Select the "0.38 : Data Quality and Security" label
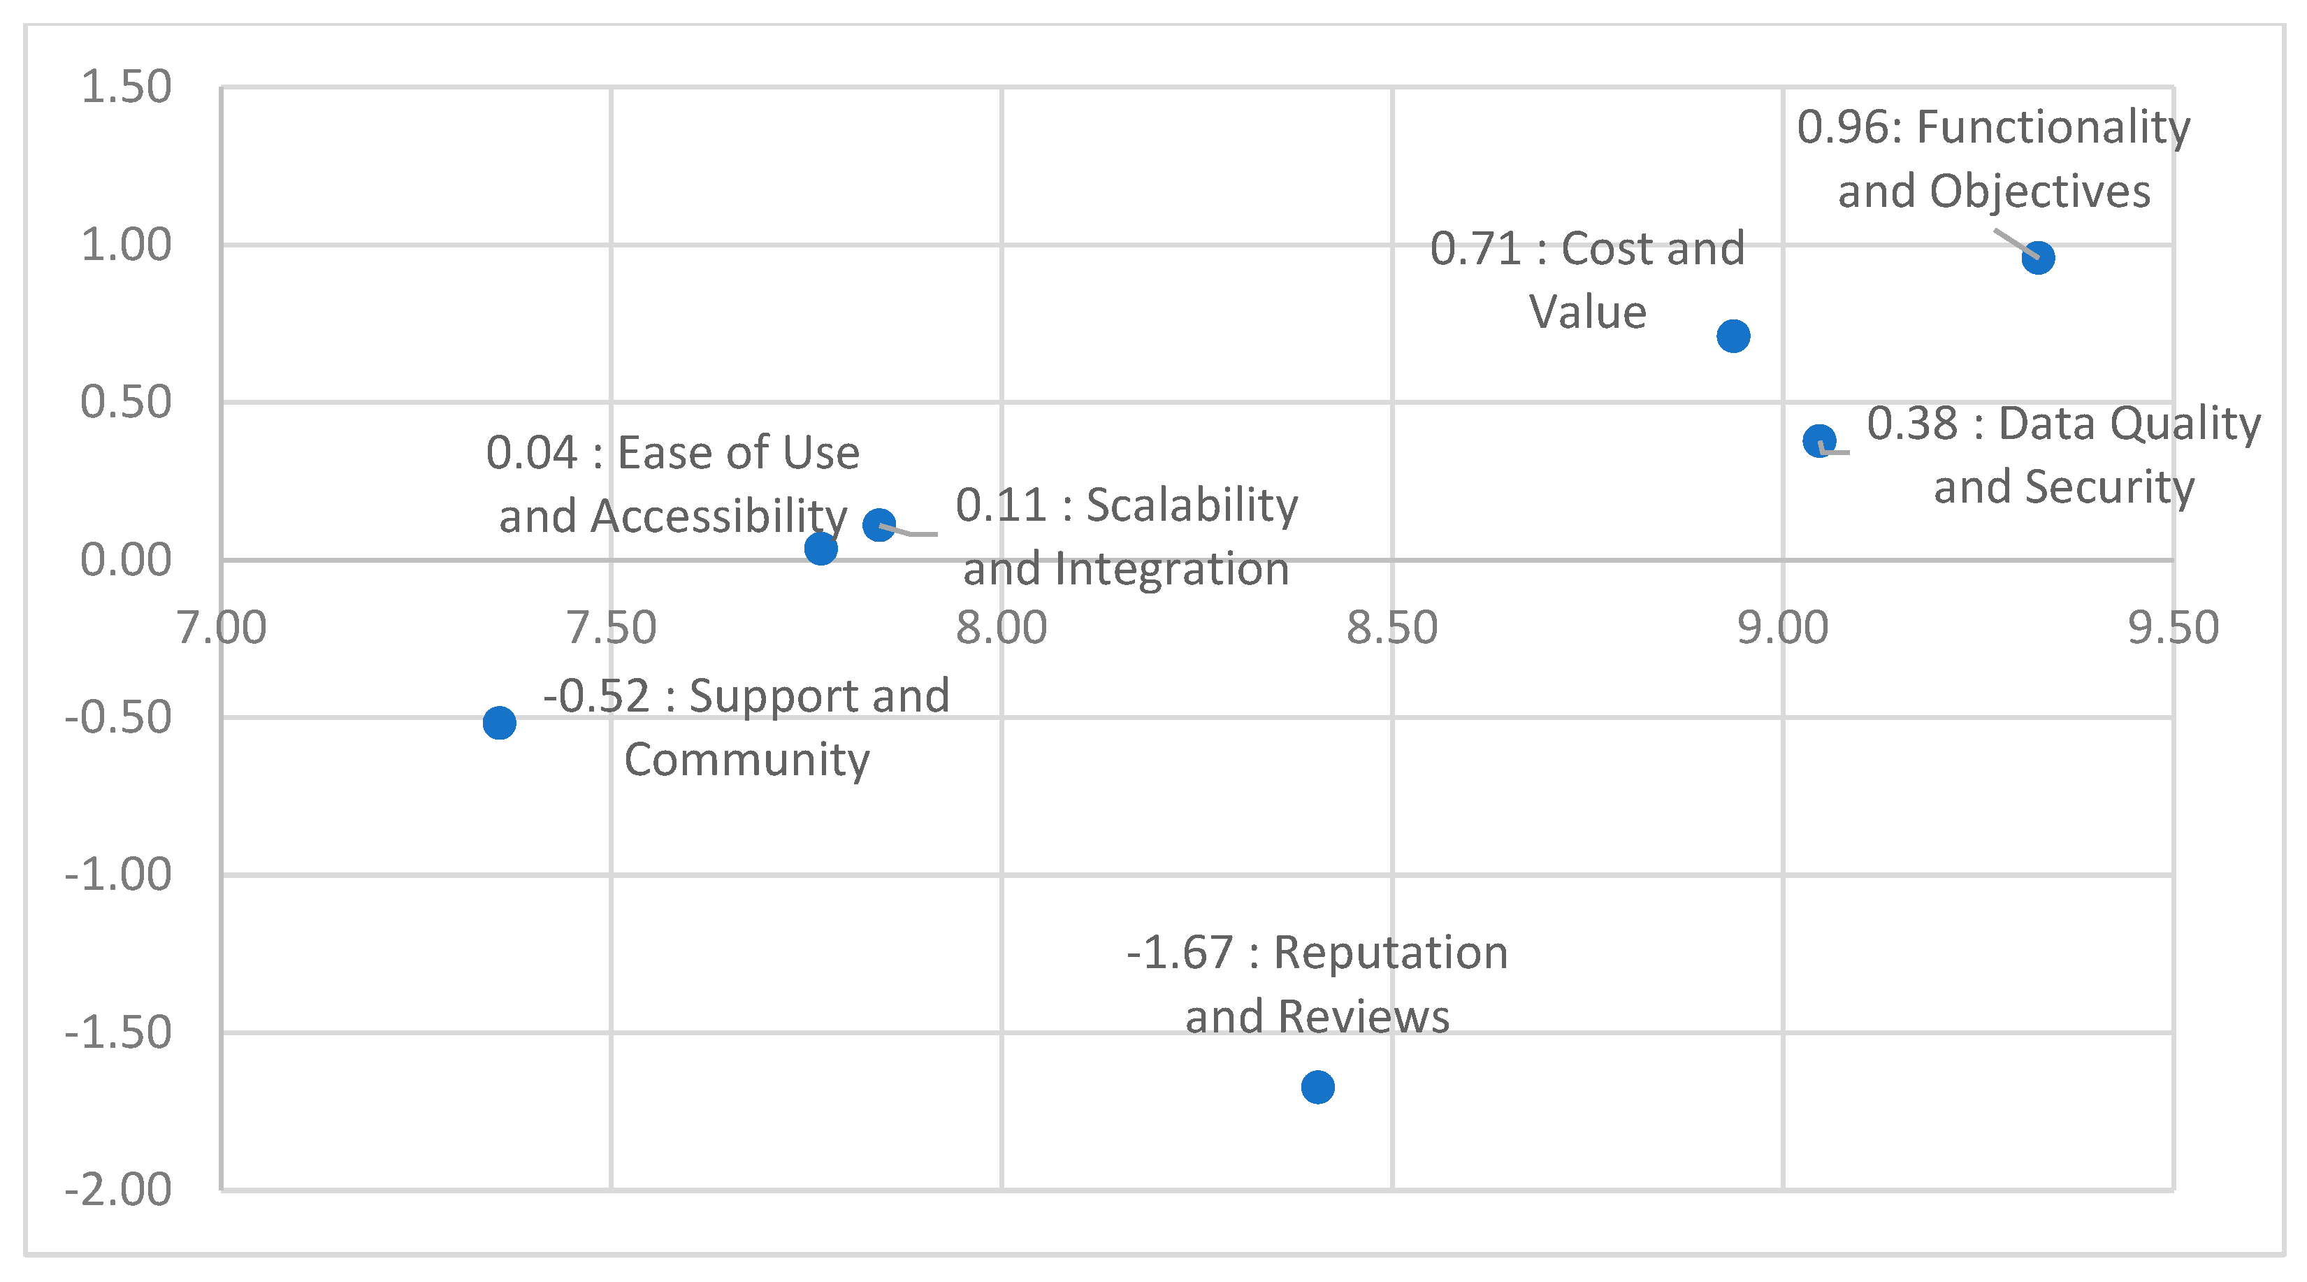Viewport: 2307px width, 1282px height. [x=2063, y=454]
